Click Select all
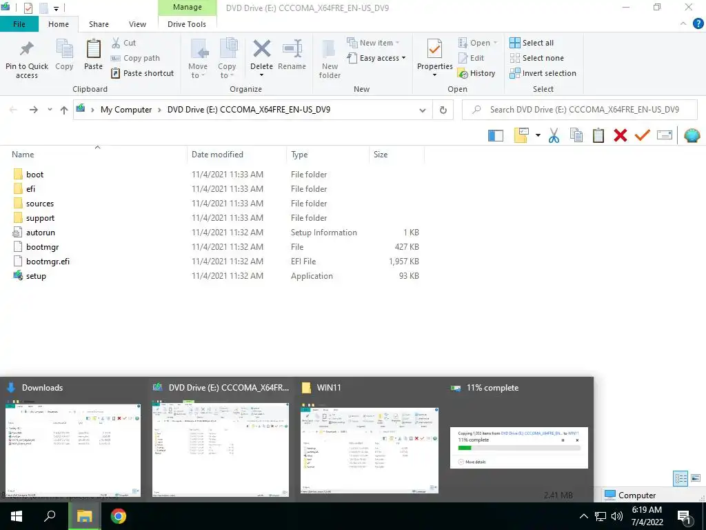This screenshot has width=706, height=530. (x=532, y=43)
